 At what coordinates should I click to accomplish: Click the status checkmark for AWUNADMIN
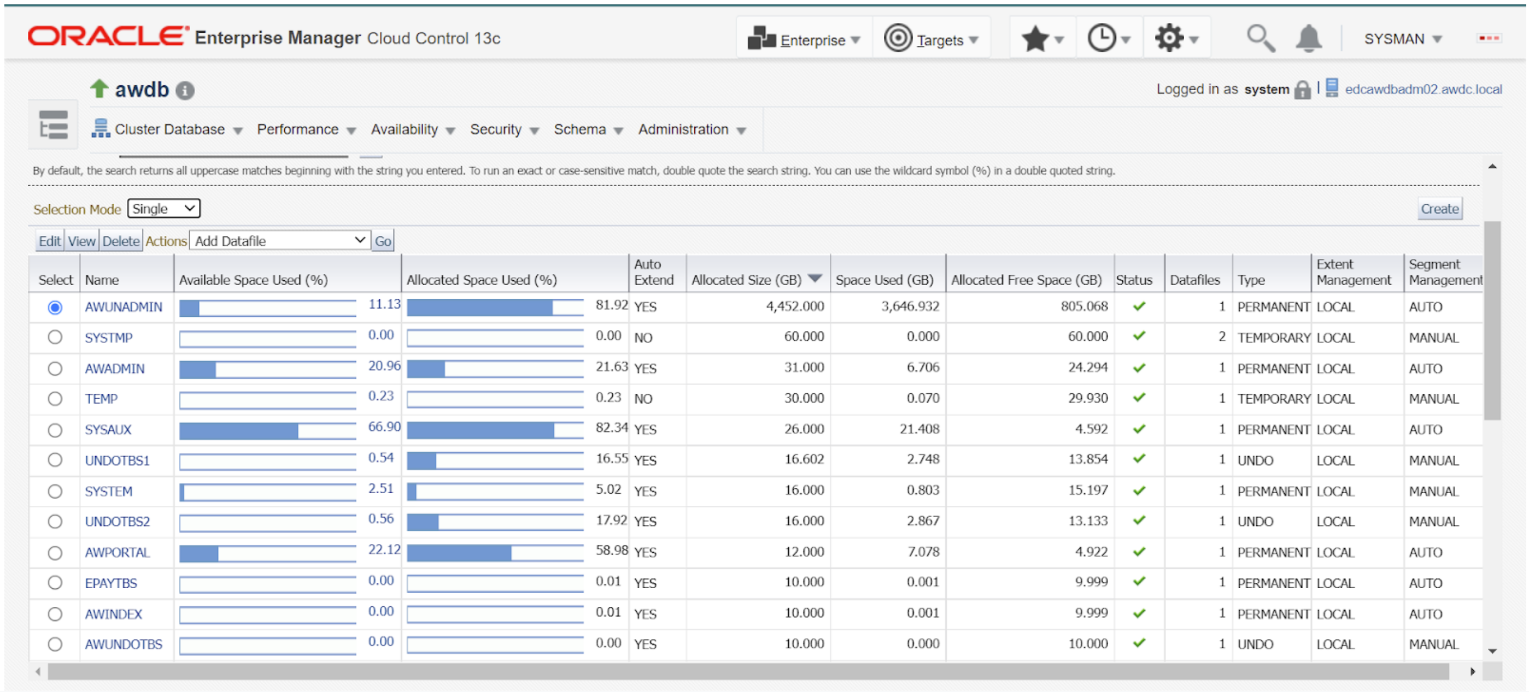pyautogui.click(x=1139, y=306)
